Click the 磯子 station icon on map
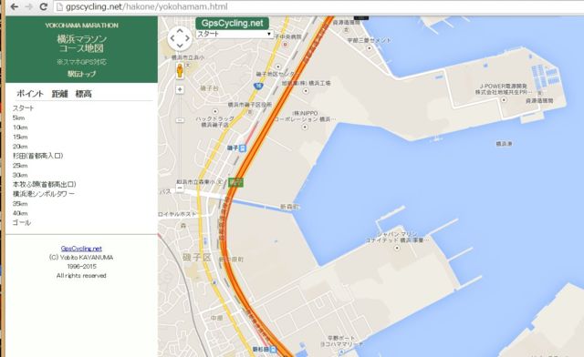The height and width of the screenshot is (357, 584). 243,148
